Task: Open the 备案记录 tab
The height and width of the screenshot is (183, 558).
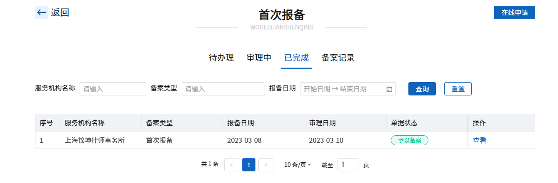Action: tap(338, 58)
